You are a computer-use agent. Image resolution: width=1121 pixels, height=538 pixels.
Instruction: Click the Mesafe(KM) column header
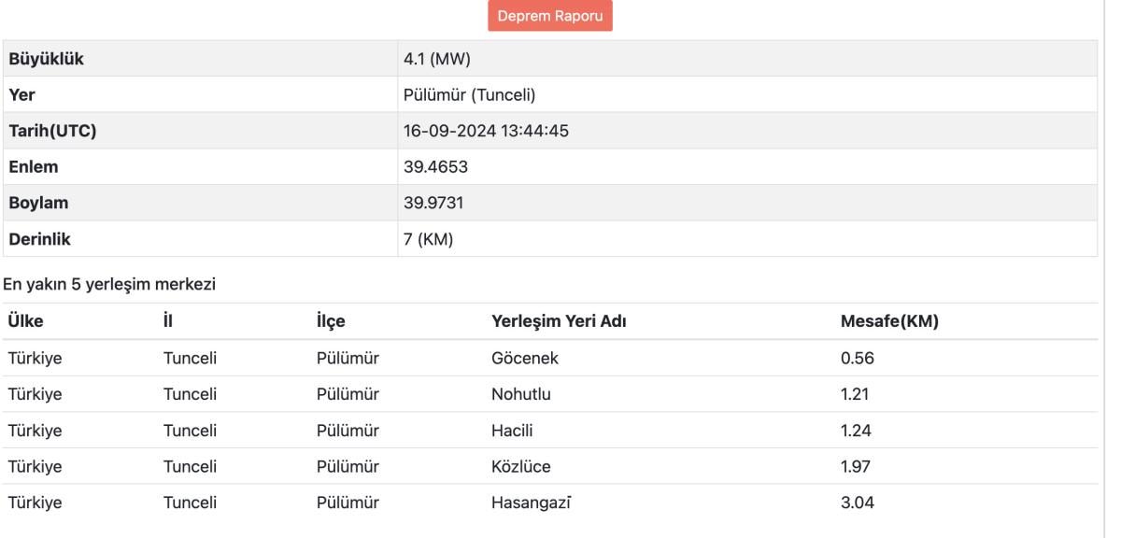point(889,321)
